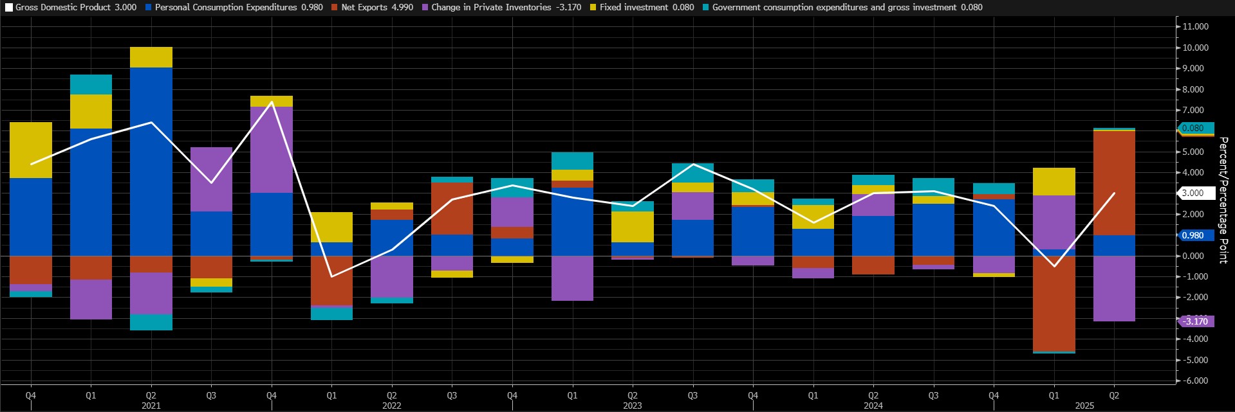Click the orange Net Exports legend swatch
Viewport: 1235px width, 412px height.
335,7
